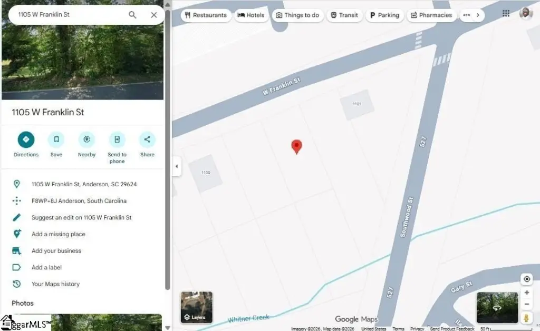Click Suggest an edit on address
The image size is (540, 331).
click(81, 217)
